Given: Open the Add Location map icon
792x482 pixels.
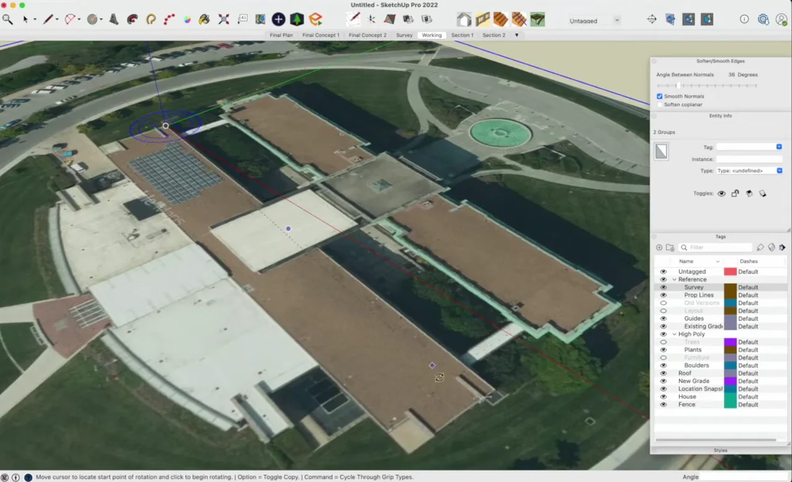Looking at the screenshot, I should pos(260,19).
